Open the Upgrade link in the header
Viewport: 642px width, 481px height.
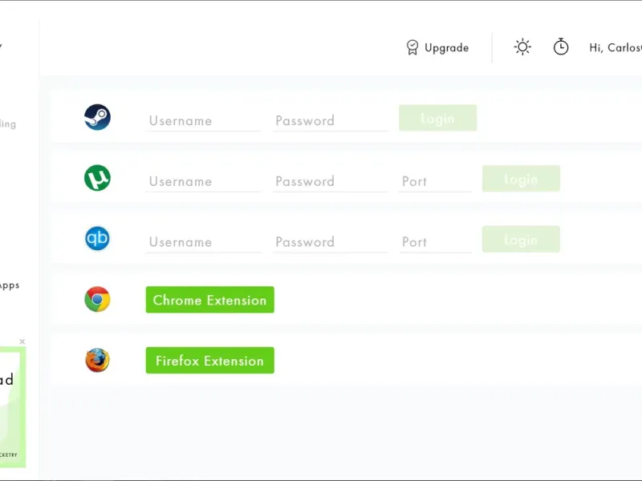pos(437,48)
